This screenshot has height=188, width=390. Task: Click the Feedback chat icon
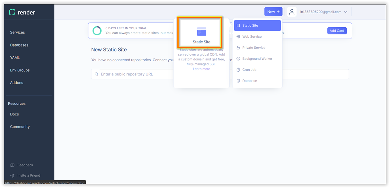[x=12, y=165]
